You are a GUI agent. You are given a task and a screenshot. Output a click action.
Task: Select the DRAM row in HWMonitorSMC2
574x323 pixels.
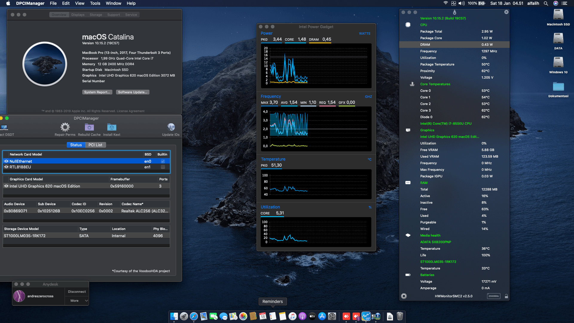click(x=454, y=45)
